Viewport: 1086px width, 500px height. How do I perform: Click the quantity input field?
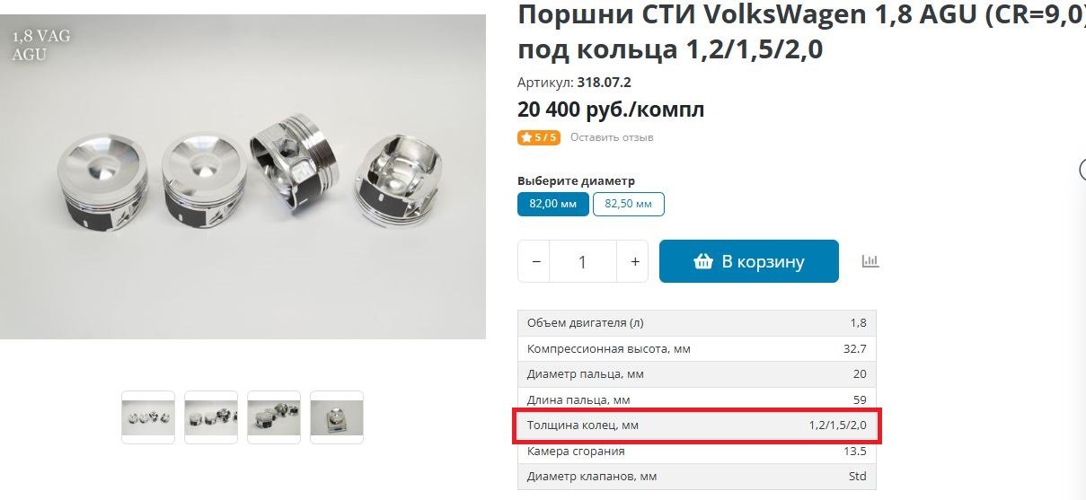pyautogui.click(x=583, y=261)
